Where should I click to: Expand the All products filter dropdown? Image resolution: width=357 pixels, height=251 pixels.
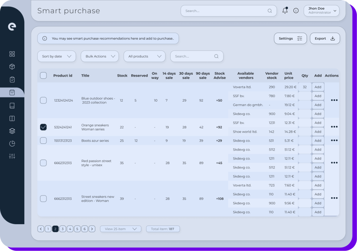point(144,56)
